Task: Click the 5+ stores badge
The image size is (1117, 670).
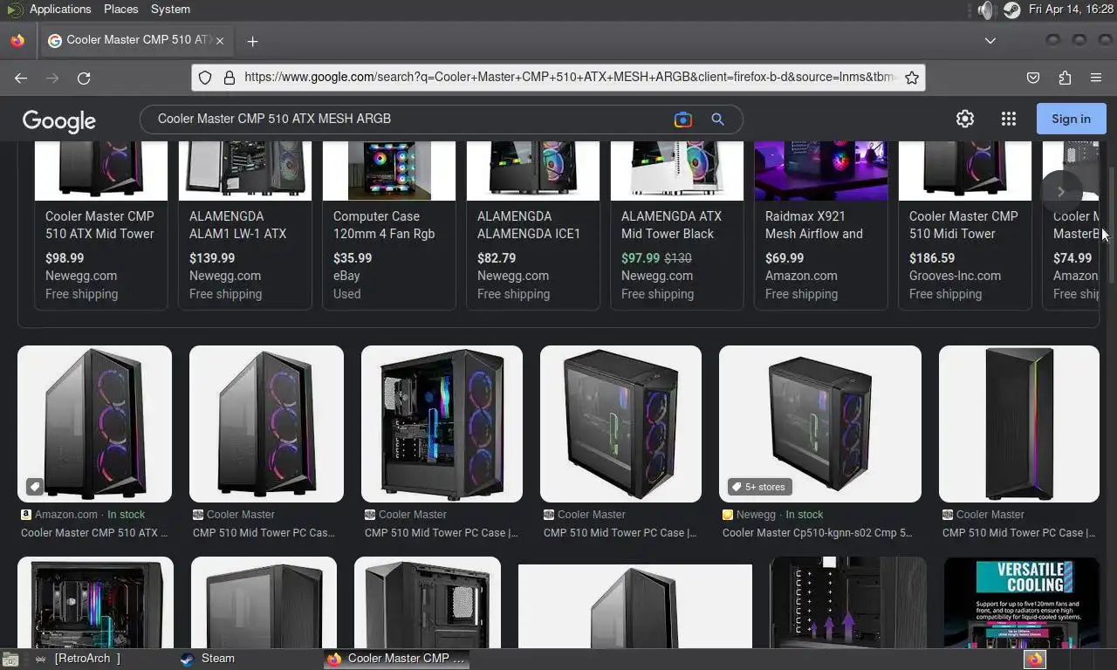Action: [758, 487]
